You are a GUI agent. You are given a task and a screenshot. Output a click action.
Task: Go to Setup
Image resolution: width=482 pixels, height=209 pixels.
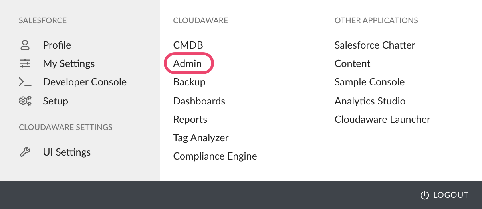56,101
